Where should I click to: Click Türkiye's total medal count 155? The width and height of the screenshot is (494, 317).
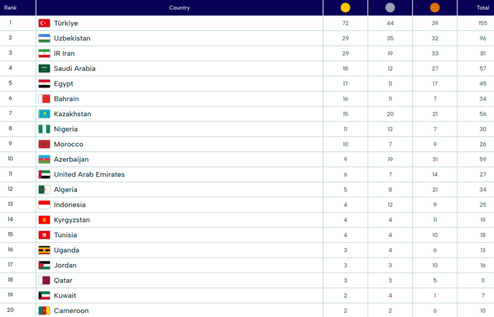click(483, 23)
